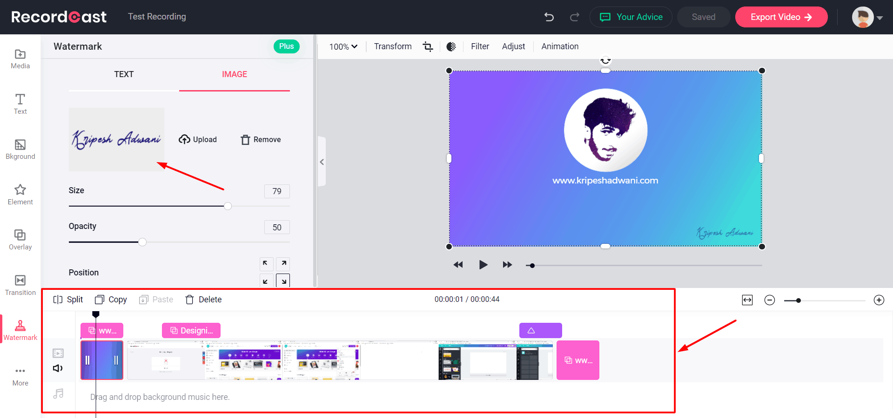Zoom in timeline with plus icon
Viewport: 893px width, 418px height.
tap(879, 300)
